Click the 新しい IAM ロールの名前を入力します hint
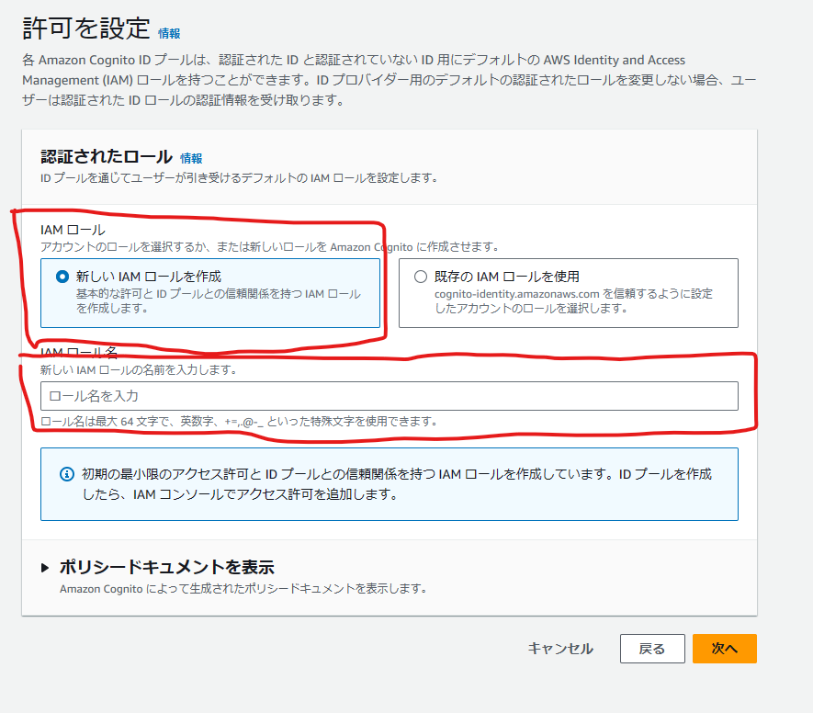Image resolution: width=813 pixels, height=713 pixels. point(139,370)
